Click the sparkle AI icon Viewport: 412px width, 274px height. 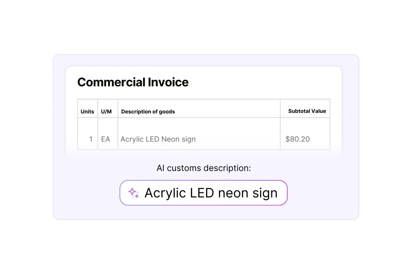(x=133, y=193)
